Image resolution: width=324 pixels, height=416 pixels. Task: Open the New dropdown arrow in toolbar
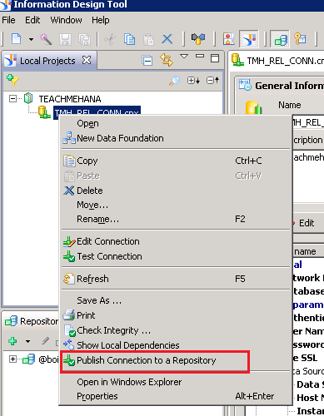[x=31, y=39]
